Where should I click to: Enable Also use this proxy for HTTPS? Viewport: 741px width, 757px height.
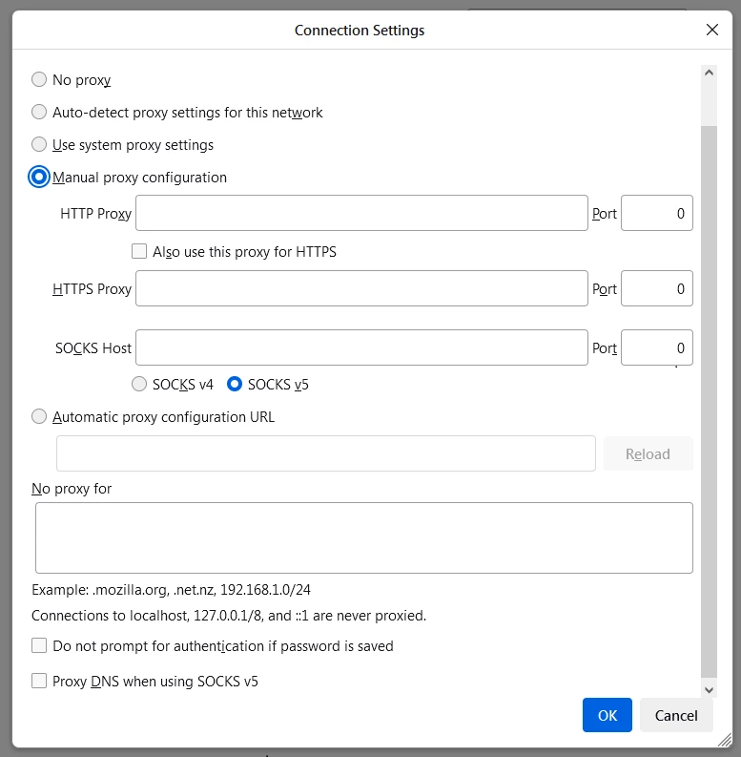click(x=139, y=252)
